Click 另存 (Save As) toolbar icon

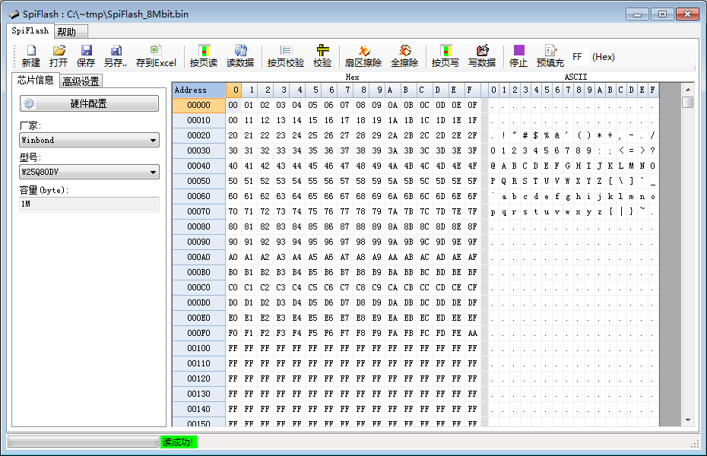116,56
